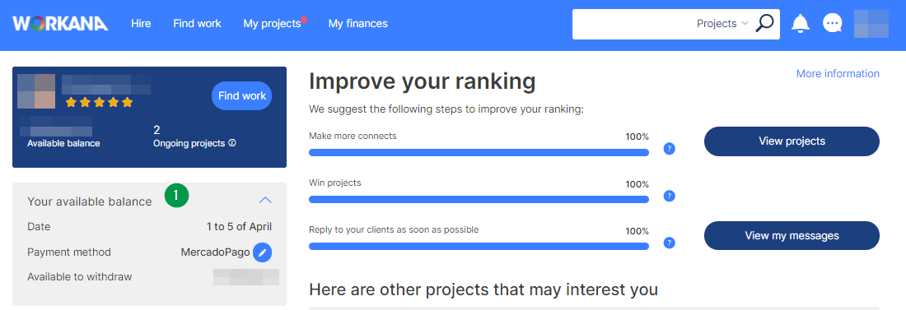Click help icon beside Win projects
This screenshot has height=310, width=906.
click(x=669, y=196)
